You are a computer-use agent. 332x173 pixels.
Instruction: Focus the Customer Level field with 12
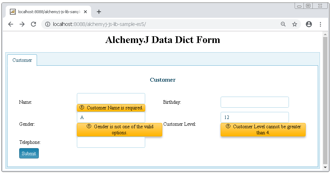pyautogui.click(x=254, y=117)
